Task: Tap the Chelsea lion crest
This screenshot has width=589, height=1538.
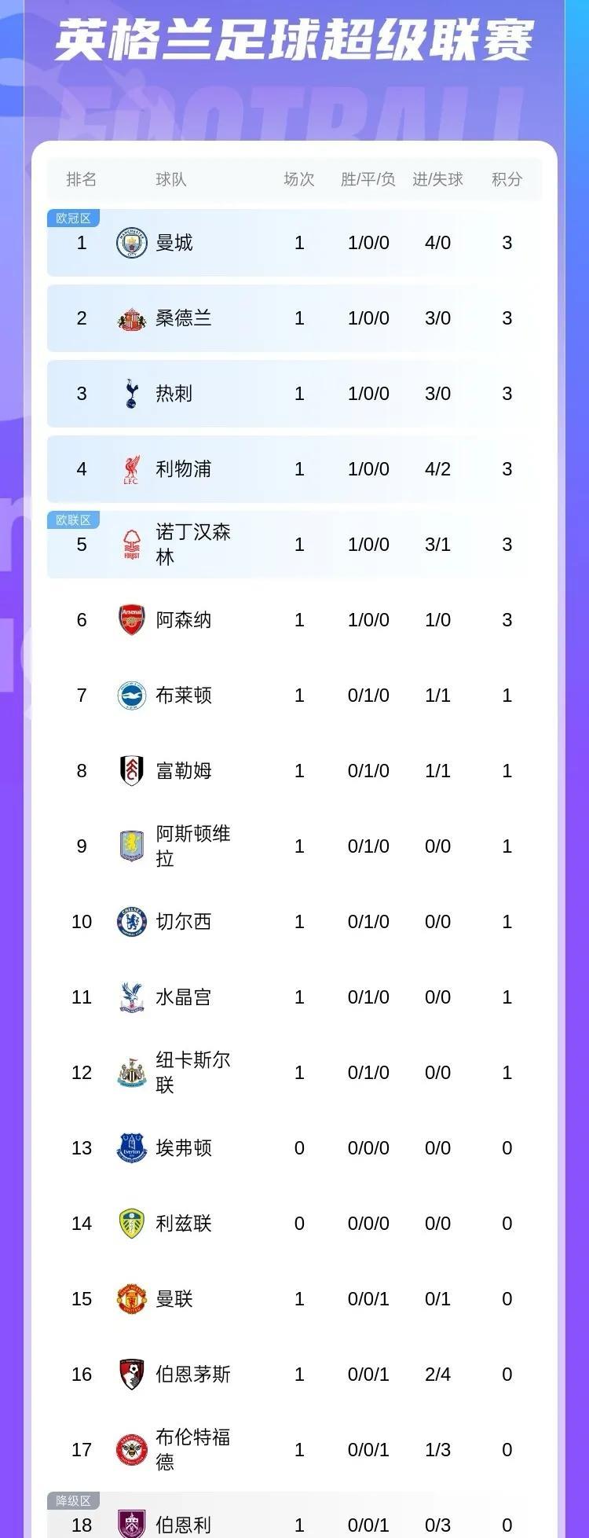Action: click(x=132, y=922)
